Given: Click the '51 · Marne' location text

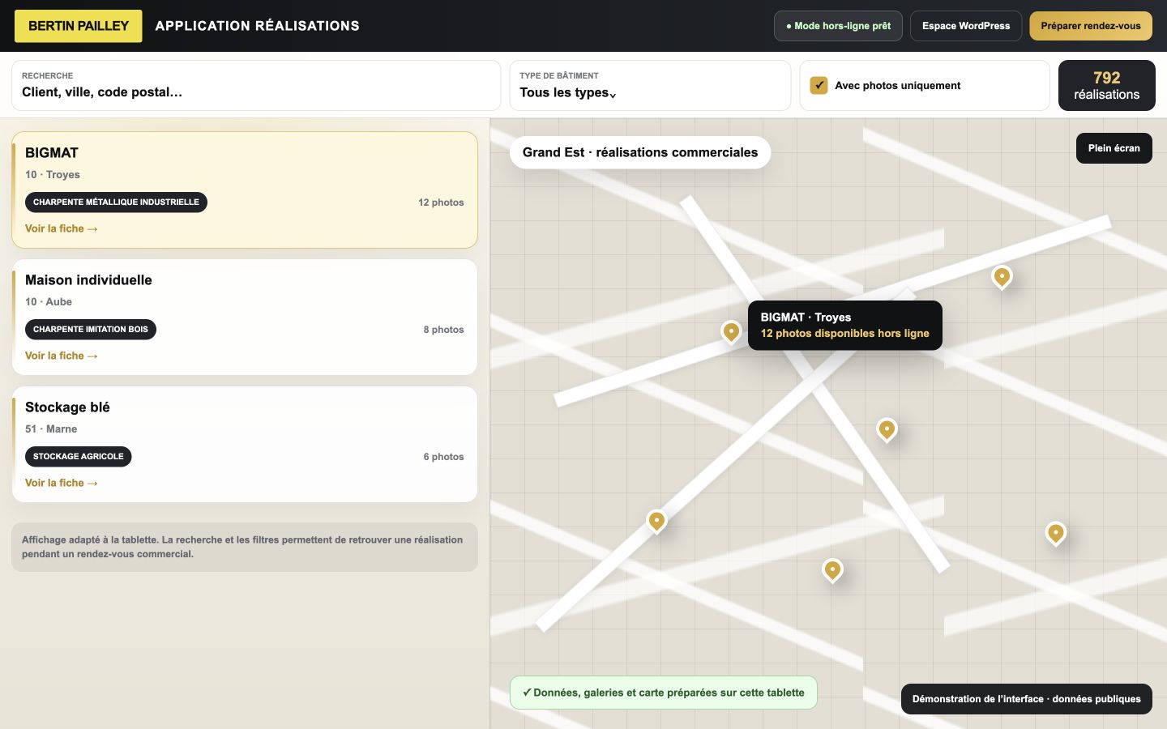Looking at the screenshot, I should [51, 429].
